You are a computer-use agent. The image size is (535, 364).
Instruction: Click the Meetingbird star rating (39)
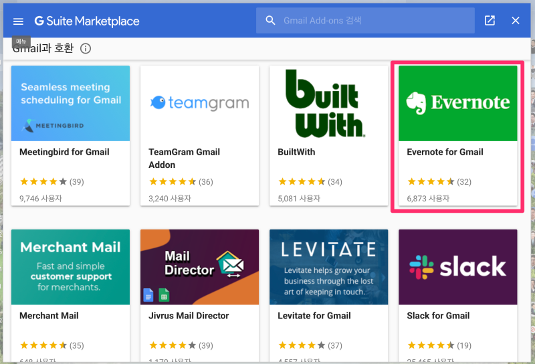coord(52,181)
